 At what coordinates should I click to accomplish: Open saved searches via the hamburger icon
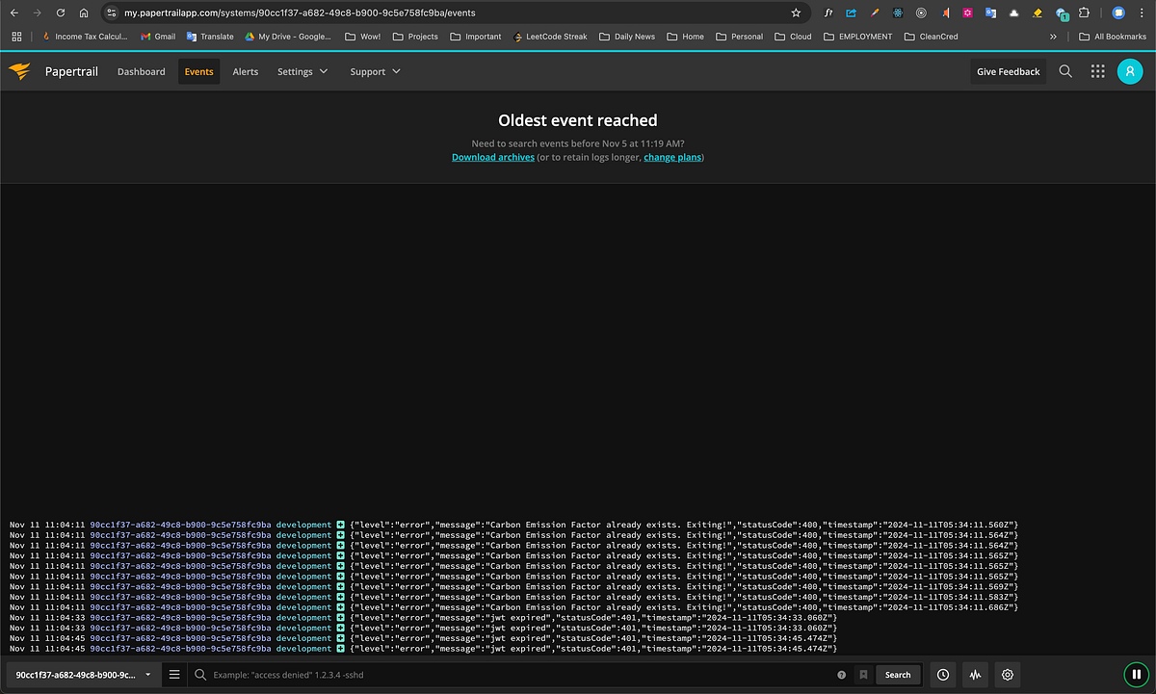pos(174,675)
